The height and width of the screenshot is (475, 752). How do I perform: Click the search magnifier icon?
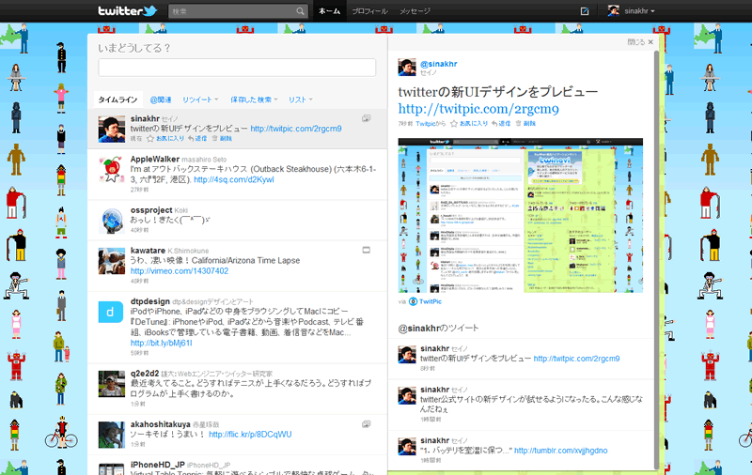tap(300, 11)
